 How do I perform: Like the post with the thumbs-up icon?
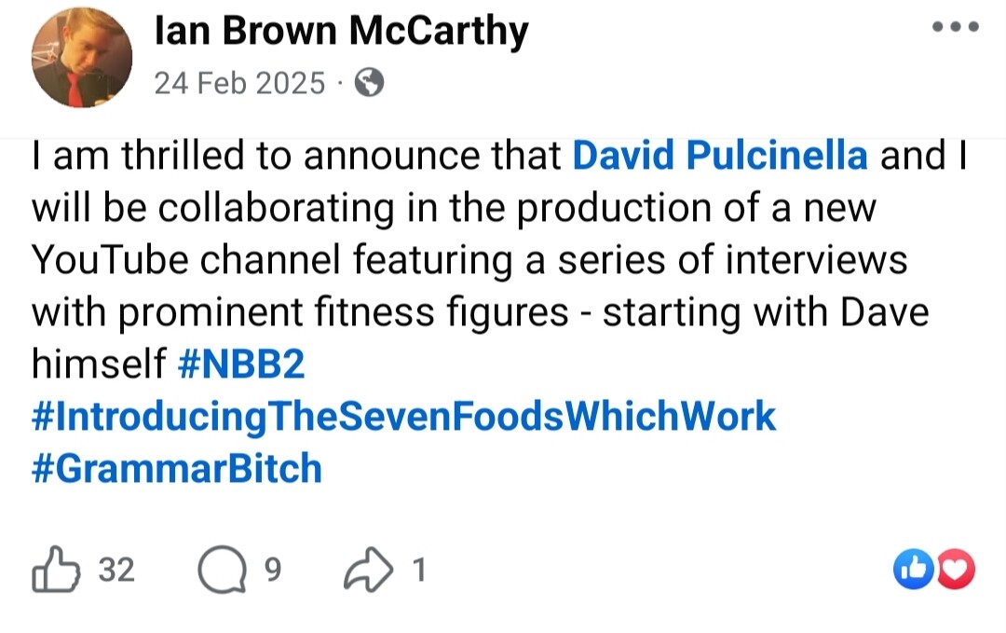(x=53, y=569)
